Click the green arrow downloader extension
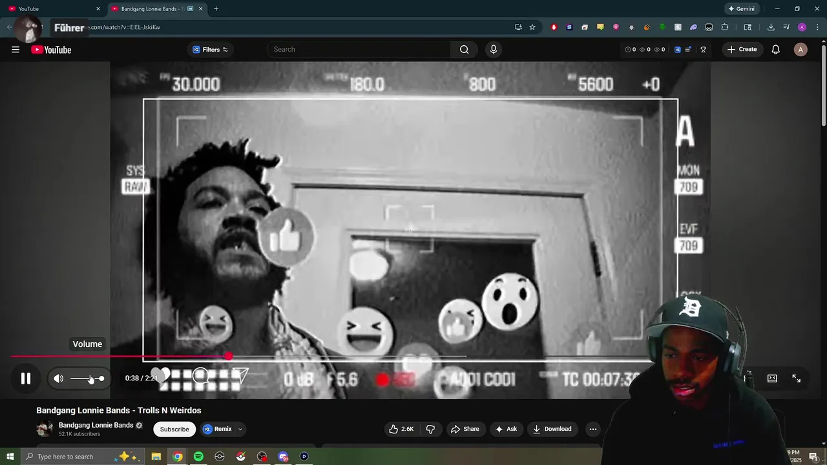The height and width of the screenshot is (465, 827). pyautogui.click(x=662, y=27)
